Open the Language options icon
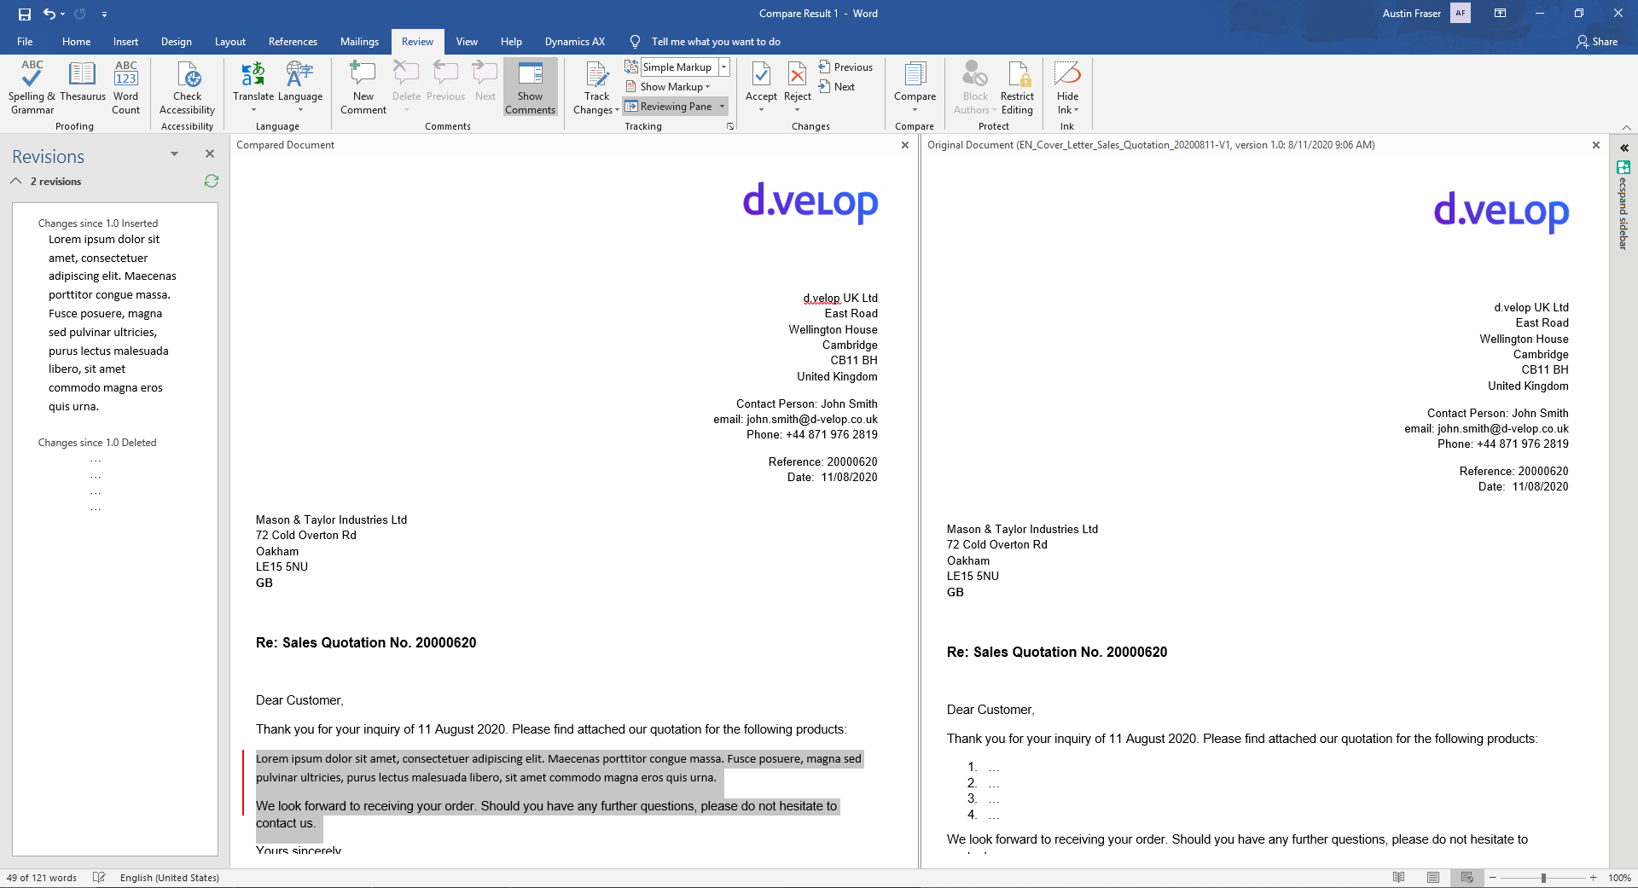1638x888 pixels. [x=300, y=88]
